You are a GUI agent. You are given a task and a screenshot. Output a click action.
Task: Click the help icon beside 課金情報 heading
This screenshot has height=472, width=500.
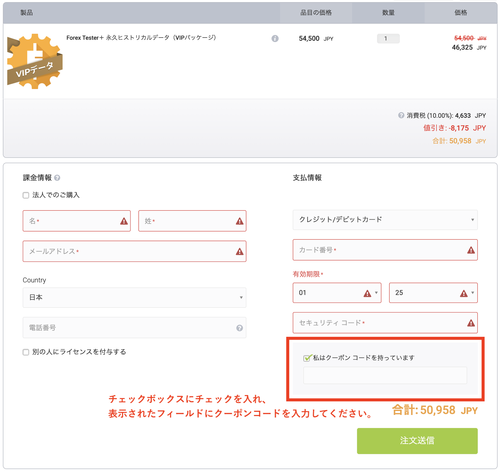click(x=57, y=178)
